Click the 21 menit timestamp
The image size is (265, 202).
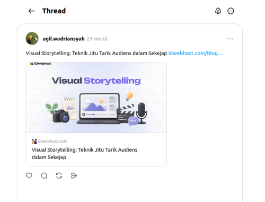97,39
